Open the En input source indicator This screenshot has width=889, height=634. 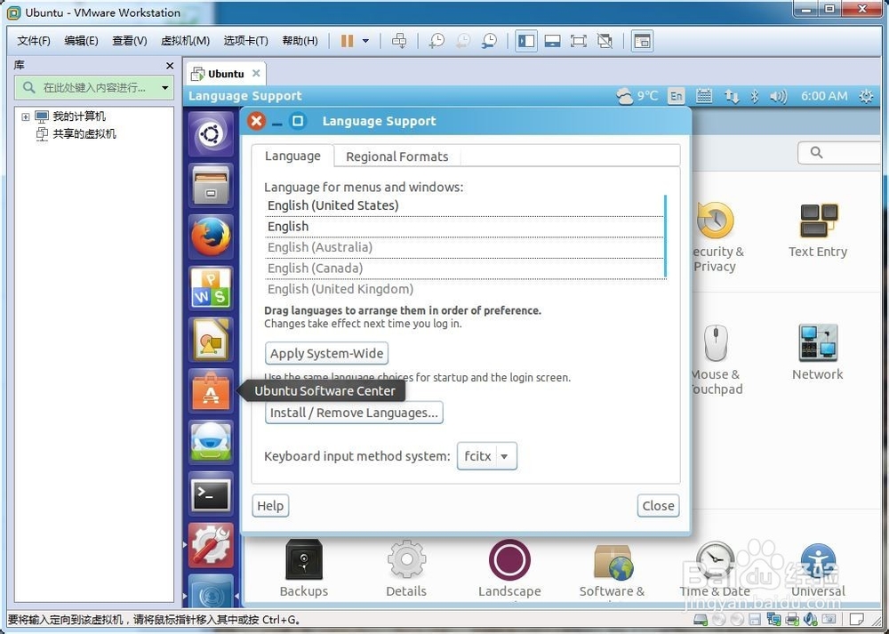pyautogui.click(x=676, y=96)
